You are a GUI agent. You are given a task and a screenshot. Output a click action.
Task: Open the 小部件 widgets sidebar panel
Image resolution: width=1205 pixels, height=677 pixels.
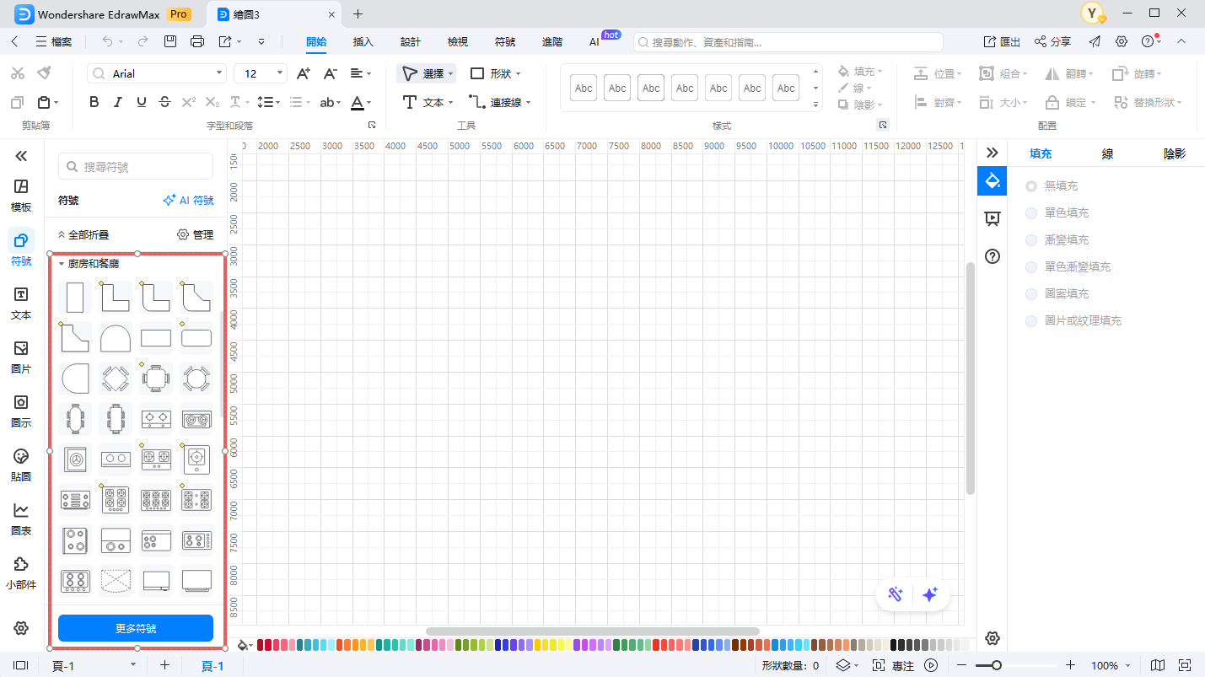(x=21, y=572)
